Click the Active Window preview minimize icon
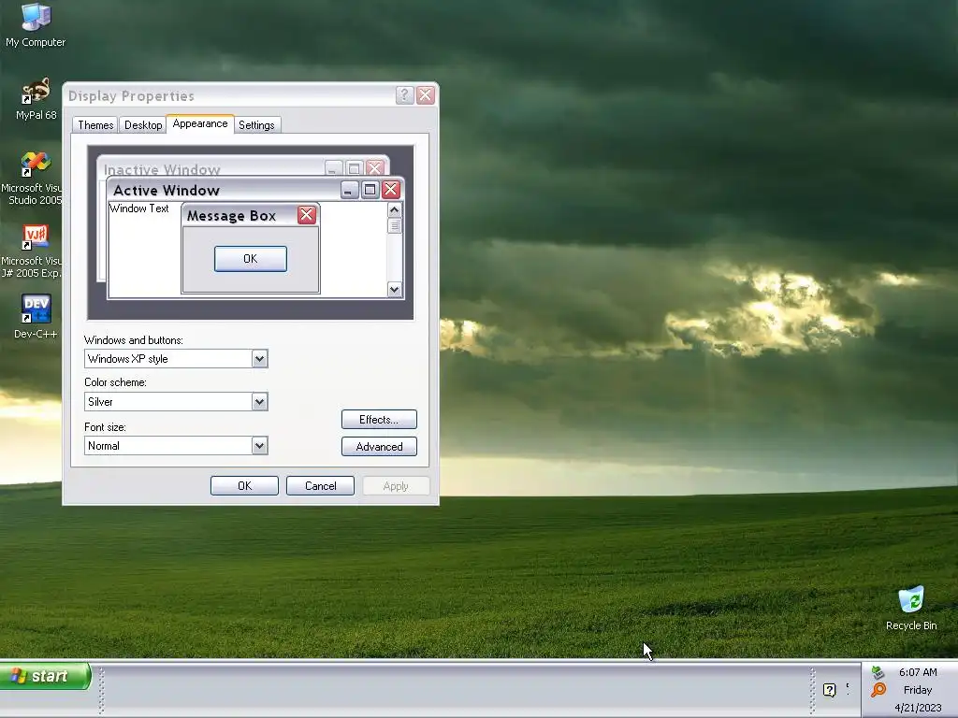 [349, 190]
